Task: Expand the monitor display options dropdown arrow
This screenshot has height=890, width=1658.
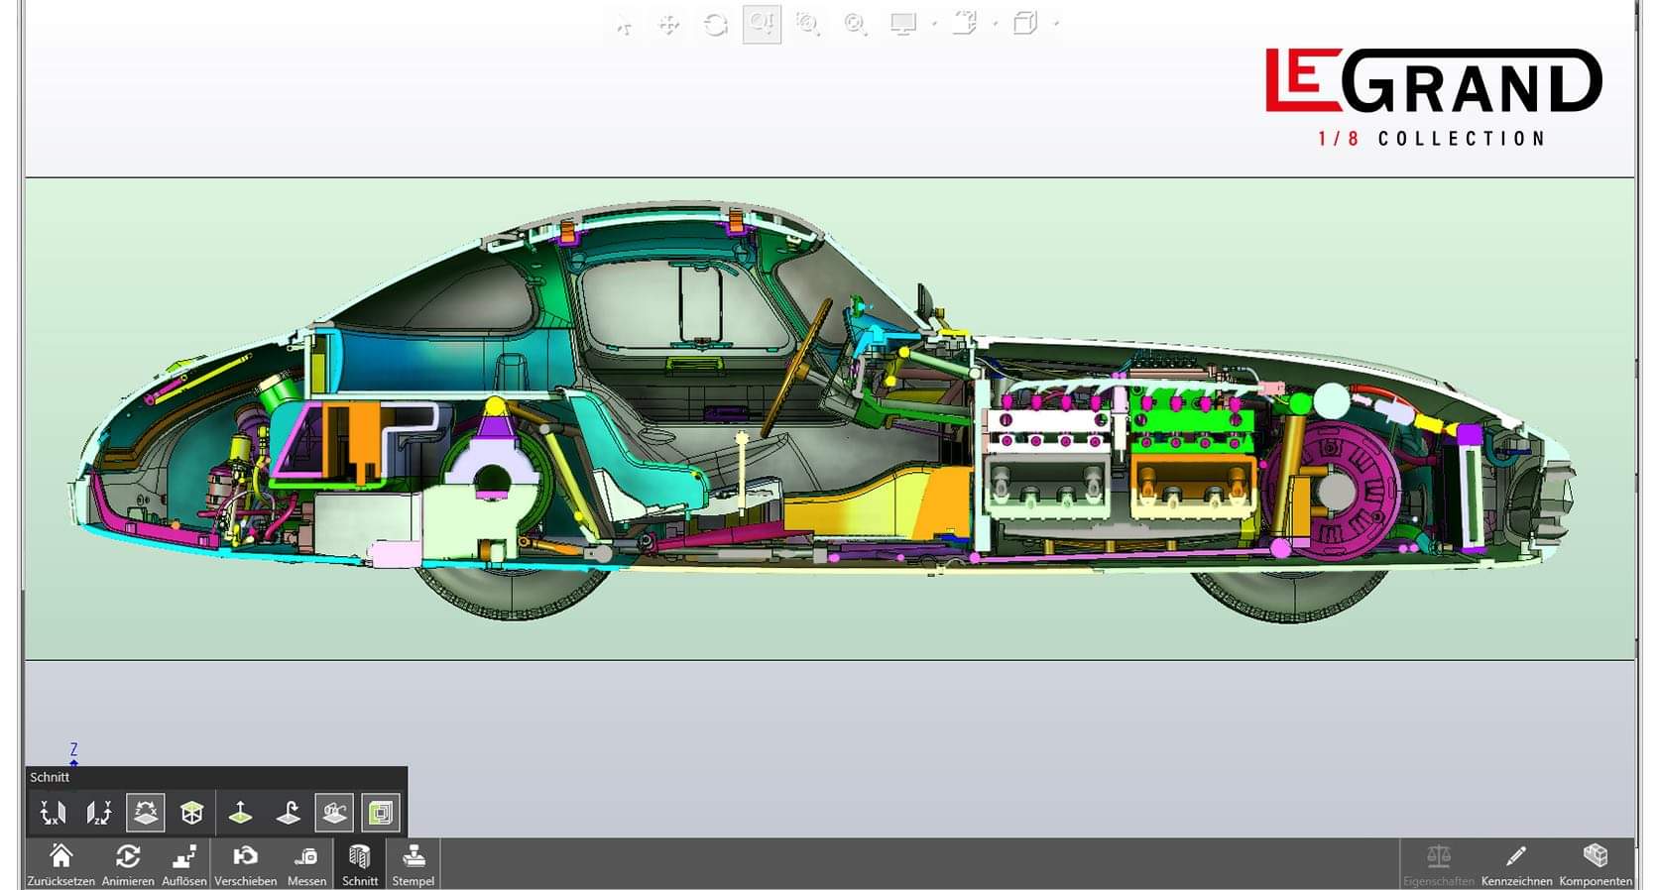Action: pyautogui.click(x=934, y=24)
